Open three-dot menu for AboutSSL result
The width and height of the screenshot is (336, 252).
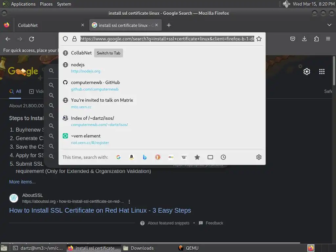(129, 201)
